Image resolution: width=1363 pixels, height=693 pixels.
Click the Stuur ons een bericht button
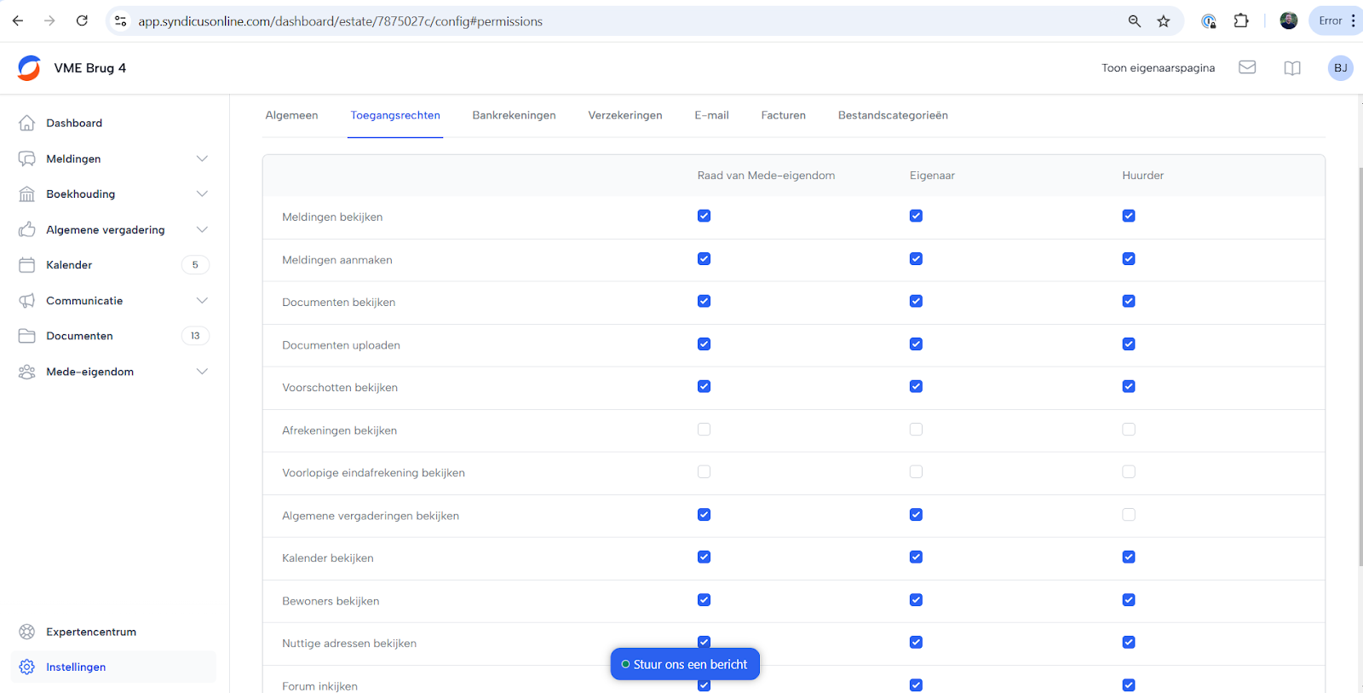click(x=685, y=664)
